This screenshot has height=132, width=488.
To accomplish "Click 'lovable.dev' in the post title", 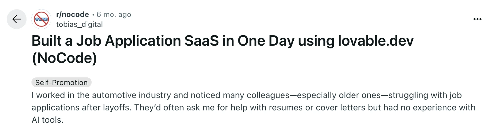I will coord(375,41).
